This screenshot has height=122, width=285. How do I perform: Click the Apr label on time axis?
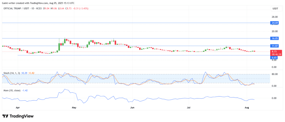18,108
